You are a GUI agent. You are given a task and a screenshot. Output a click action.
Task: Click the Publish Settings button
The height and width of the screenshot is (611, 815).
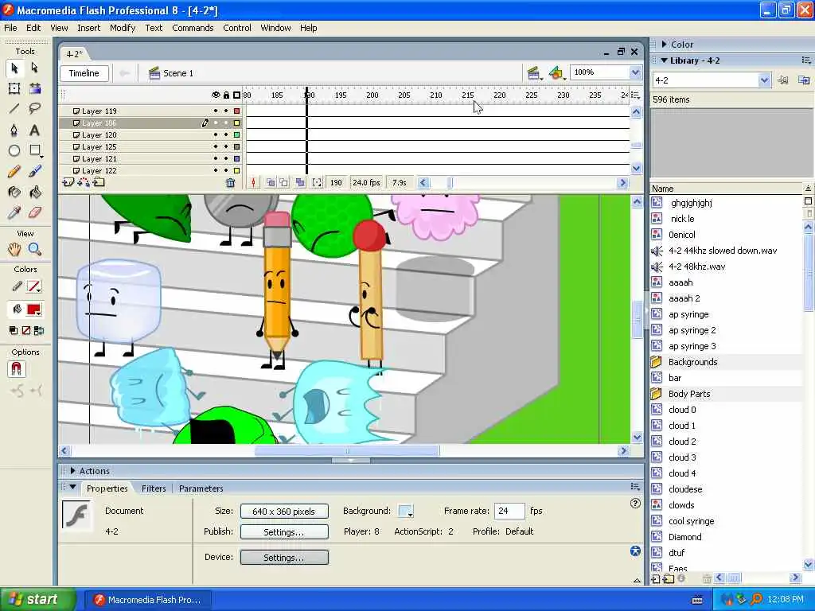[284, 532]
